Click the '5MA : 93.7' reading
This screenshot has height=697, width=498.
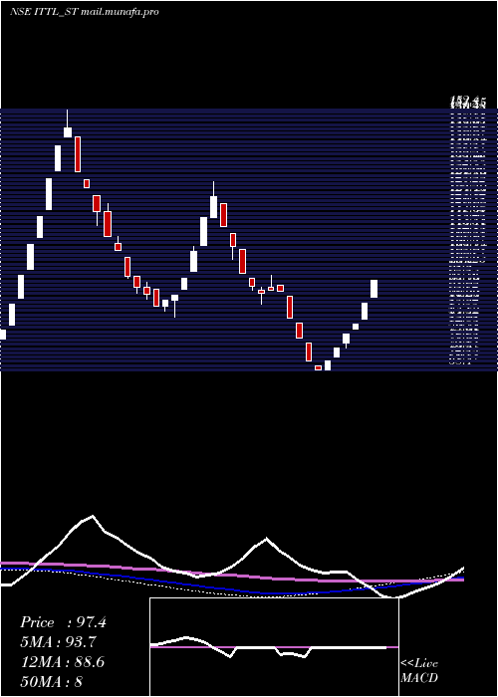59,642
